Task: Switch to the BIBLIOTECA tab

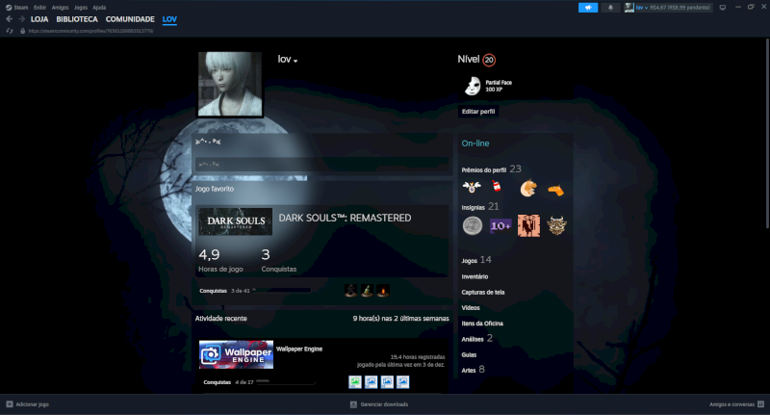Action: tap(77, 19)
